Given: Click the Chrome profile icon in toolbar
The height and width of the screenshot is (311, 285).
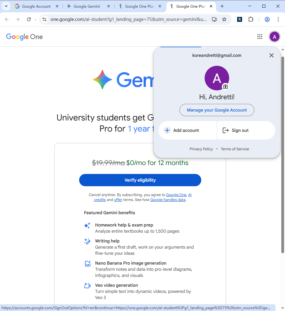Looking at the screenshot, I should click(x=267, y=19).
